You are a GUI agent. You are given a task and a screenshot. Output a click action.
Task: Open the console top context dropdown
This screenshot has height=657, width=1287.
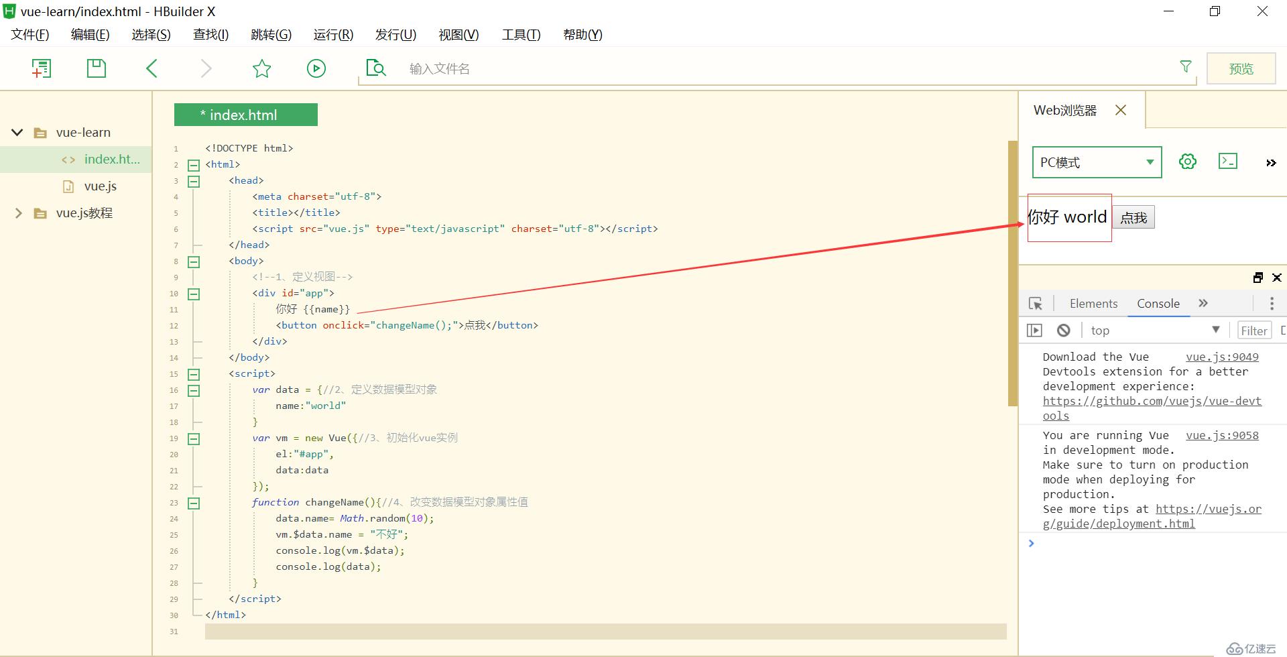[x=1155, y=331]
